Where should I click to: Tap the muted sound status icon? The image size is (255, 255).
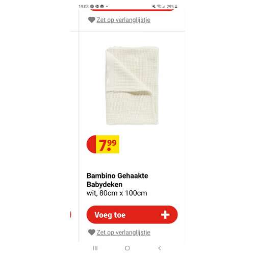(154, 7)
